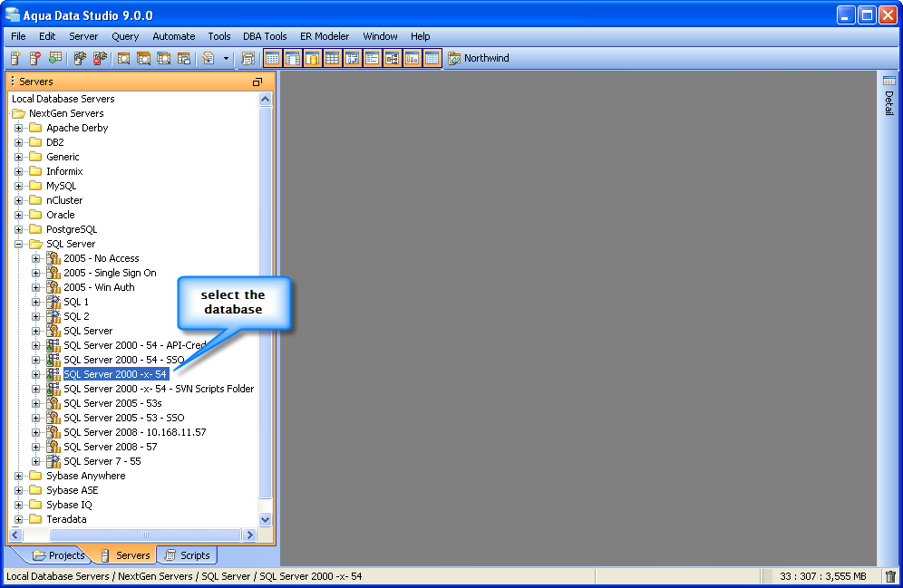Click the Generic folder icon
Viewport: 903px width, 588px height.
[35, 157]
